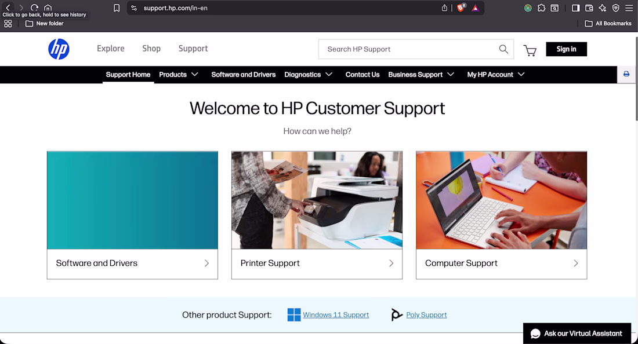638x344 pixels.
Task: Open Contact Us in the nav bar
Action: (x=362, y=75)
